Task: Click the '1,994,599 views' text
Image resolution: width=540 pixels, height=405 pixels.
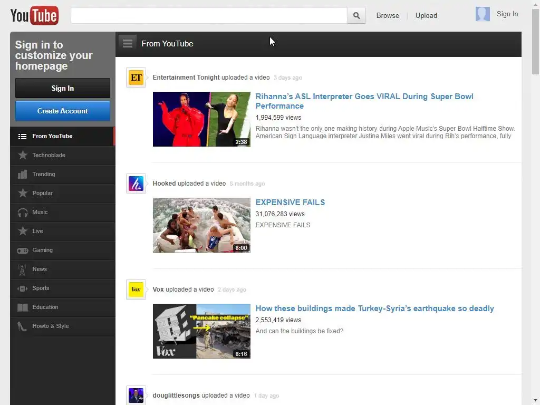Action: [x=278, y=118]
